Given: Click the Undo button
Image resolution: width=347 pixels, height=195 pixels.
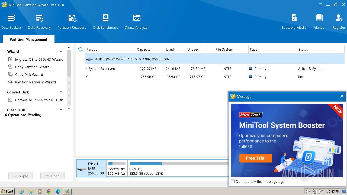Looking at the screenshot, I should point(53,176).
